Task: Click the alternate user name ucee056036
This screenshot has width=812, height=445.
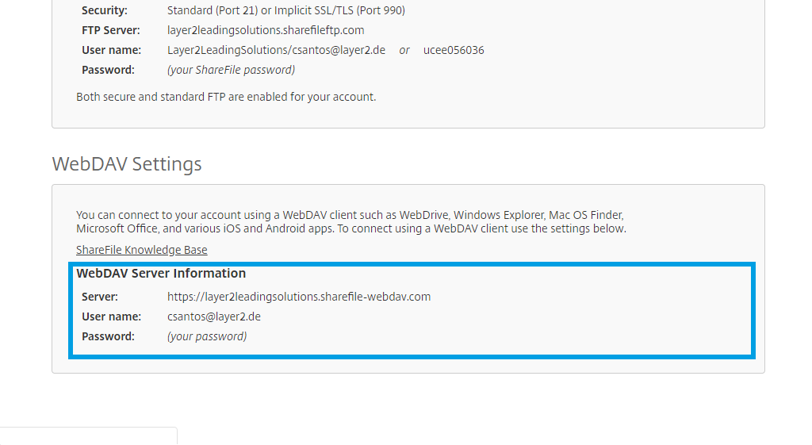Action: [x=454, y=50]
